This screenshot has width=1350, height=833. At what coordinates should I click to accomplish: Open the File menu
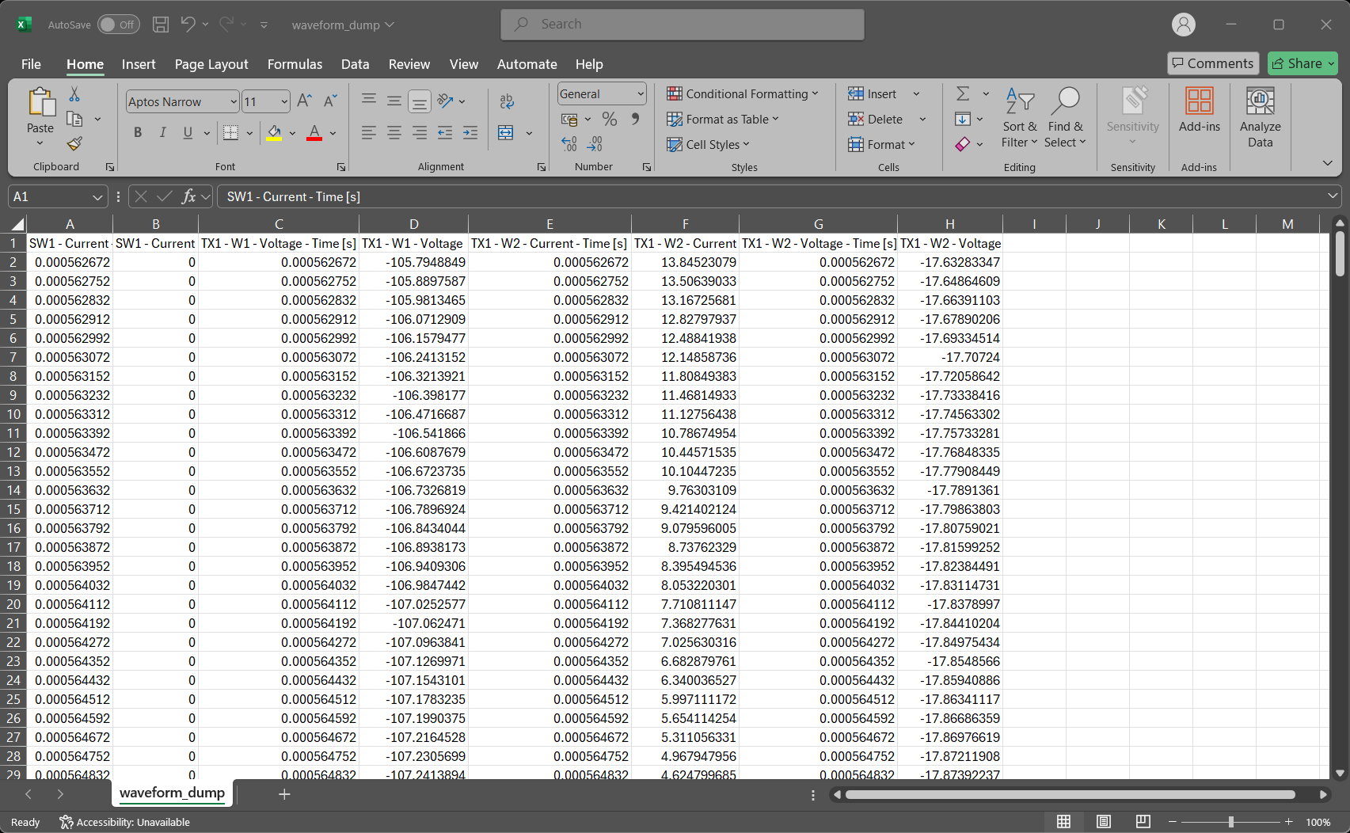[31, 64]
